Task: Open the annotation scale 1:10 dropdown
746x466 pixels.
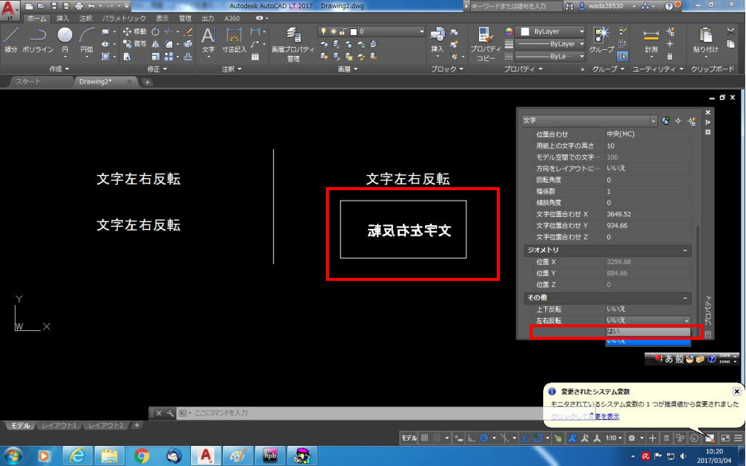Action: (614, 438)
